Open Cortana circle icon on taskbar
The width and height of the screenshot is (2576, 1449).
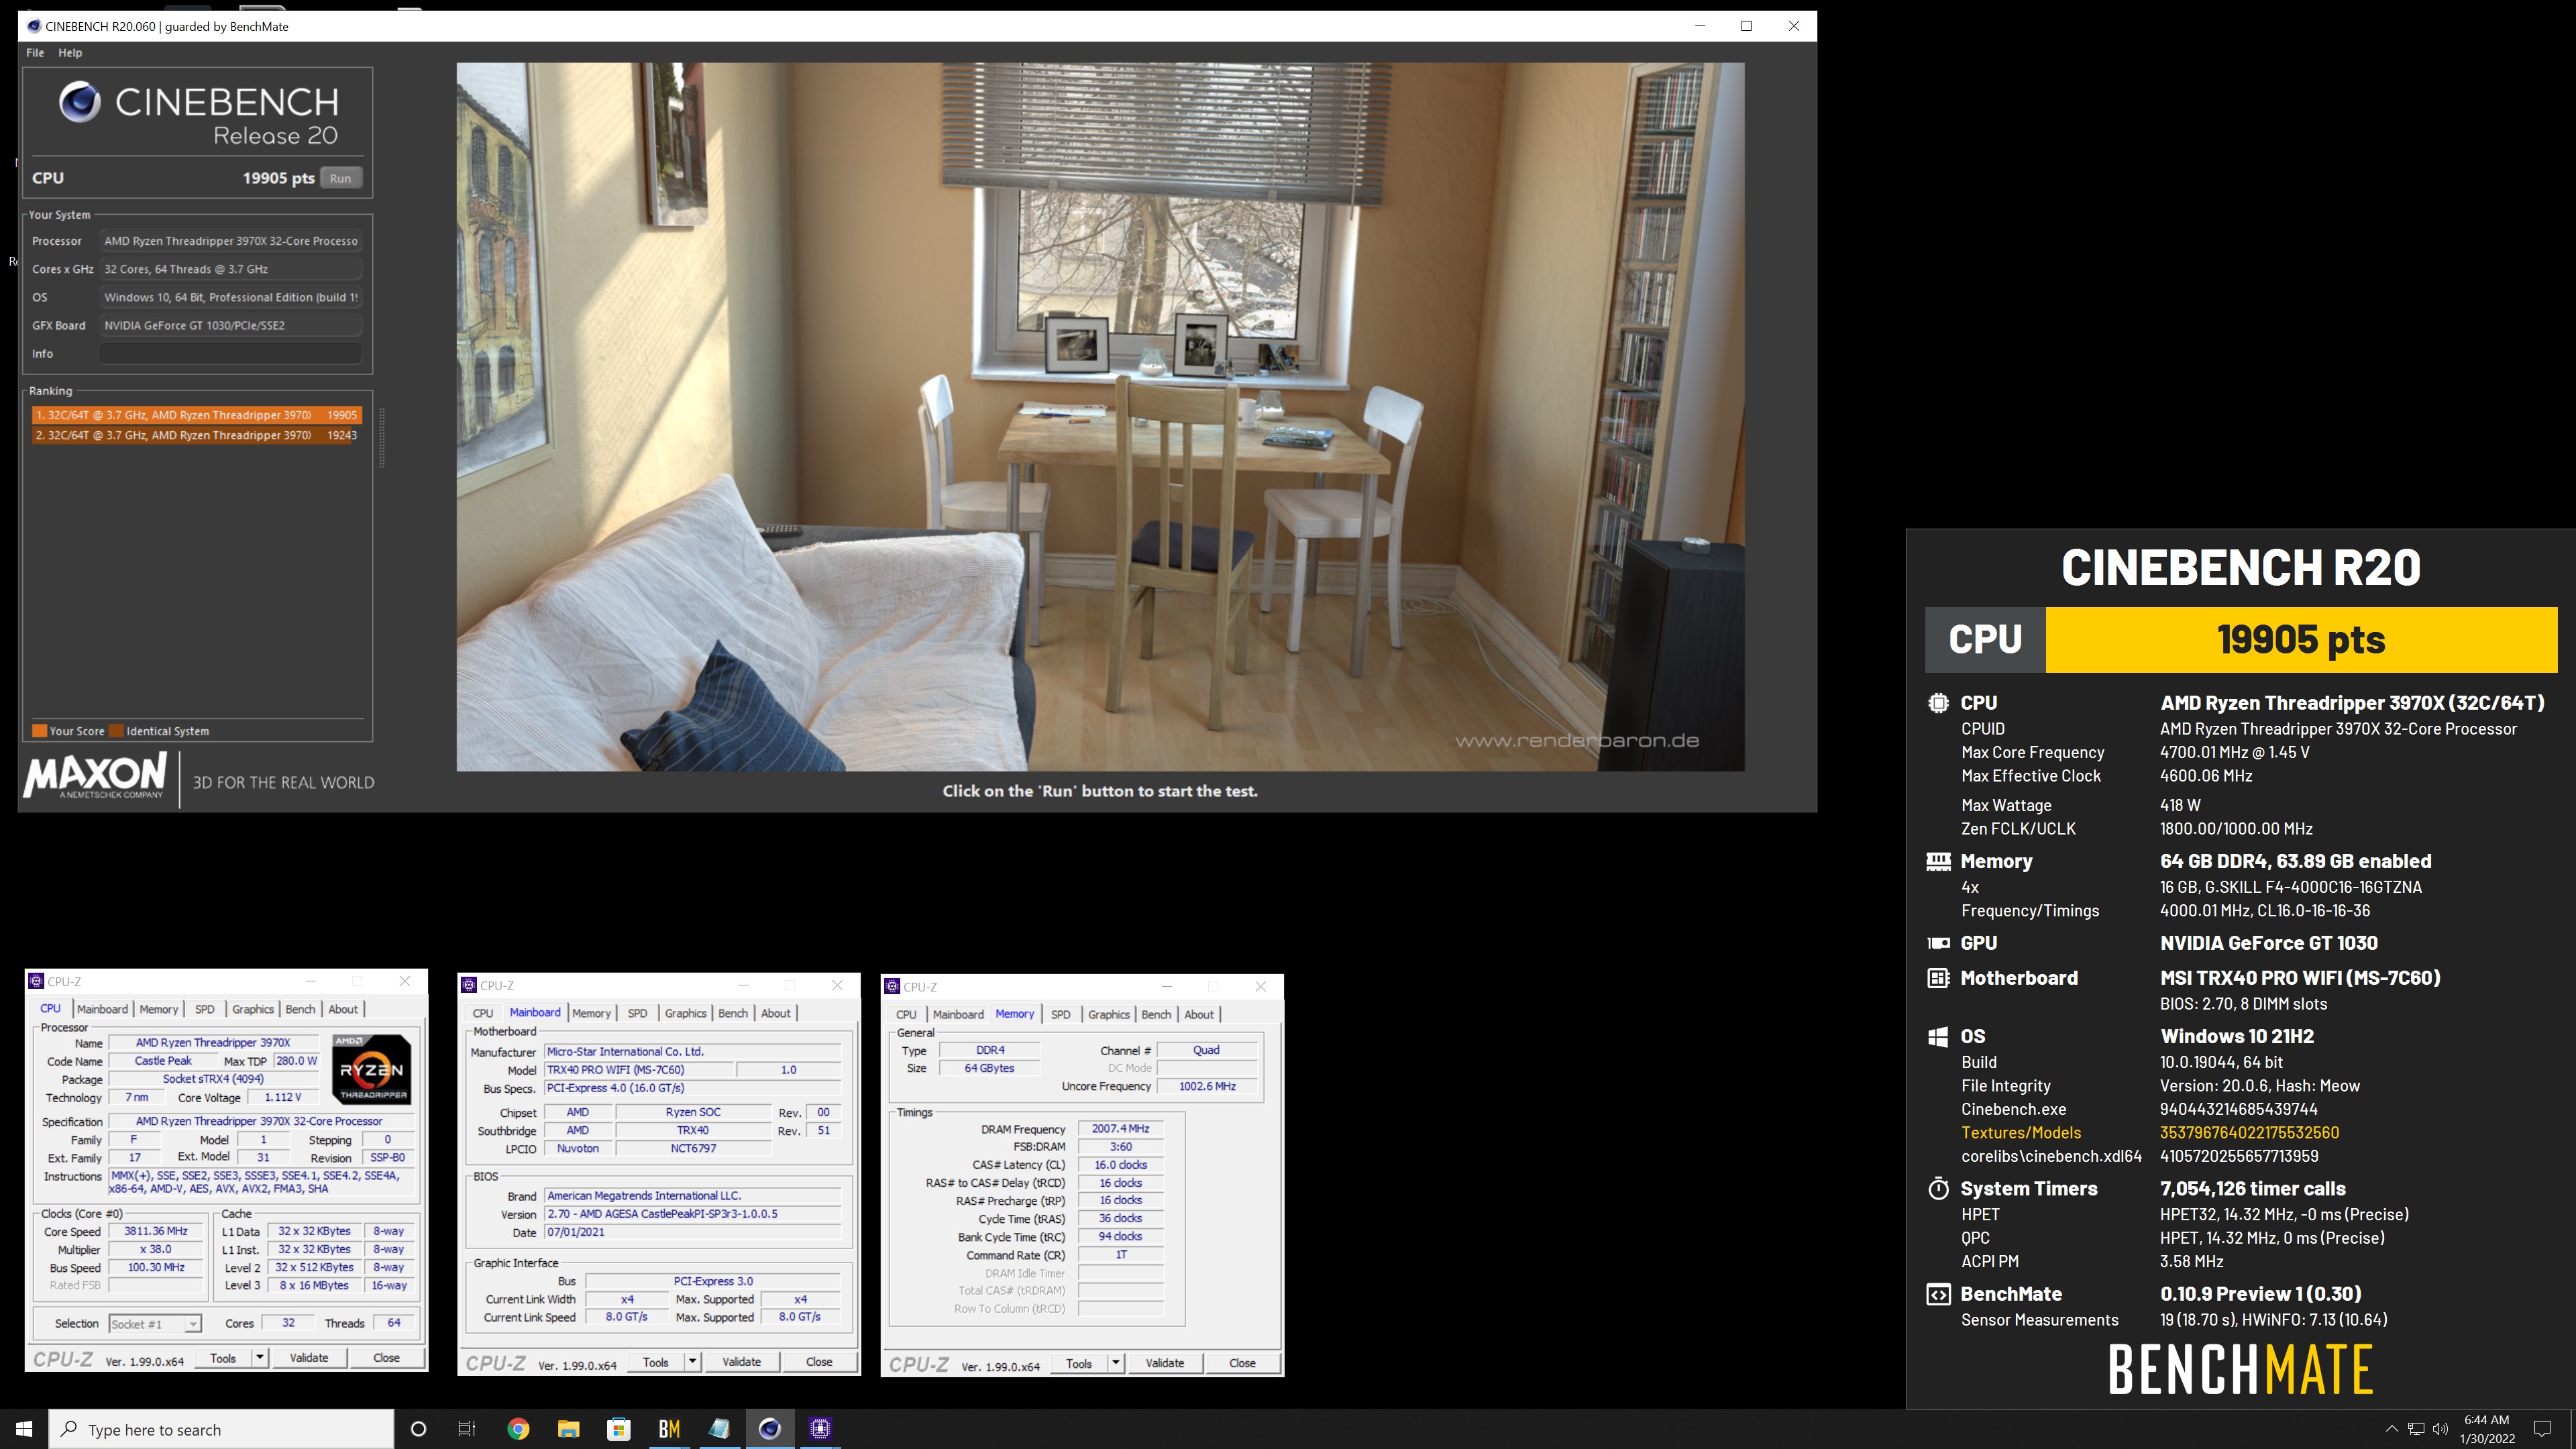click(418, 1429)
